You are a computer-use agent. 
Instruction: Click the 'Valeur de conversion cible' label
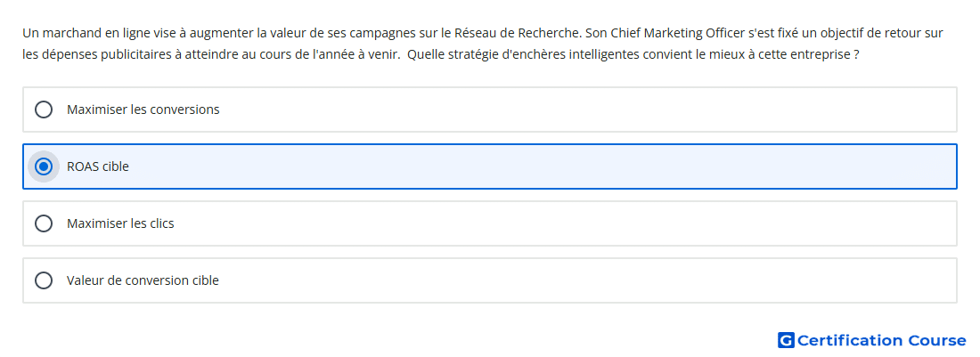143,280
